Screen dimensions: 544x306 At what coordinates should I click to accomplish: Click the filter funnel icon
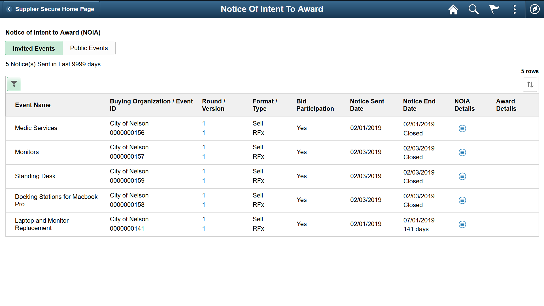(14, 84)
